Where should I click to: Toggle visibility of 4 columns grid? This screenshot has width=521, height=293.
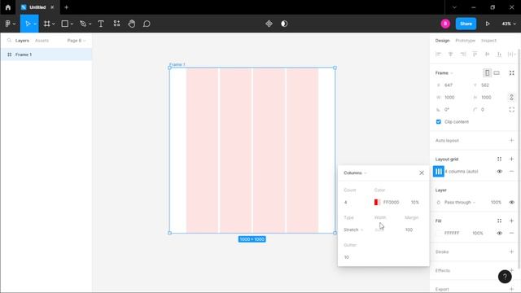(x=499, y=172)
